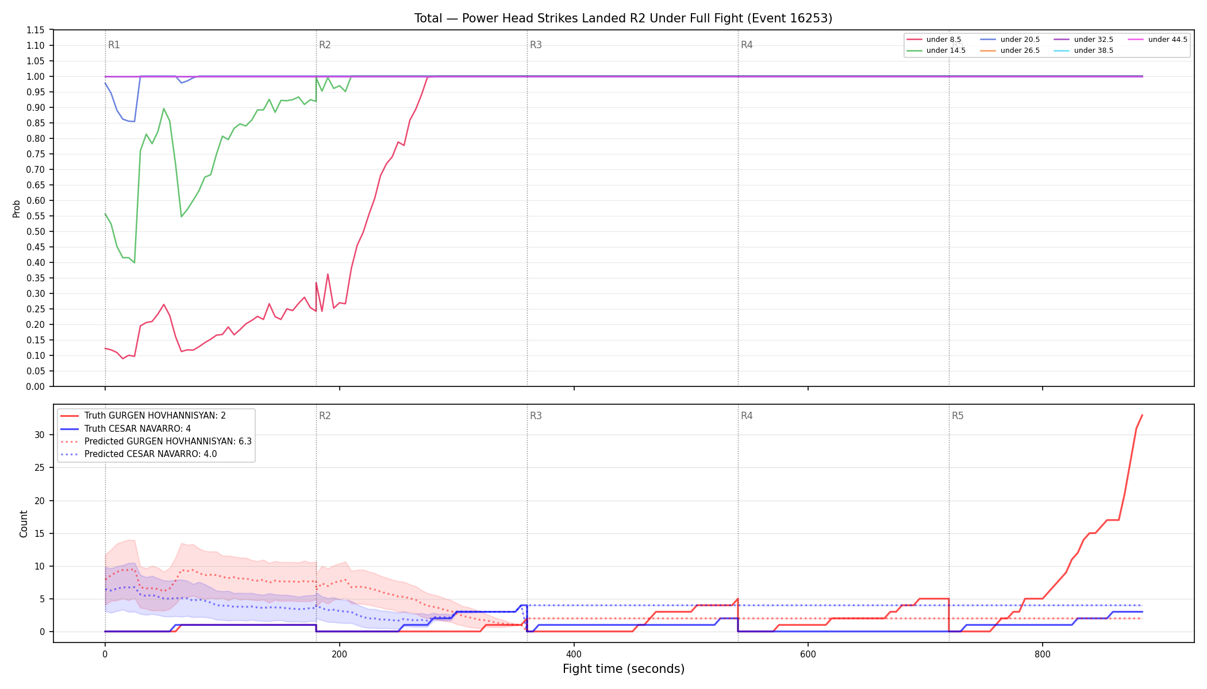Click the 25 tick on the Count axis
This screenshot has height=689, width=1207.
point(39,468)
